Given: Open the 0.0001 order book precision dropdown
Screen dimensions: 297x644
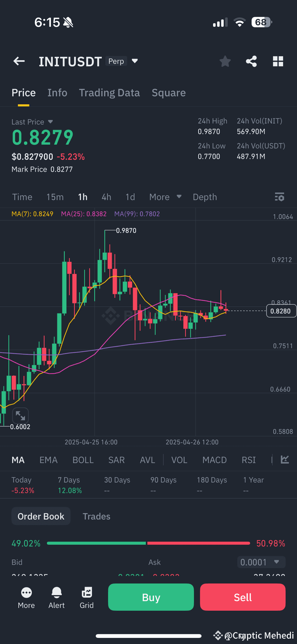Looking at the screenshot, I should [261, 562].
